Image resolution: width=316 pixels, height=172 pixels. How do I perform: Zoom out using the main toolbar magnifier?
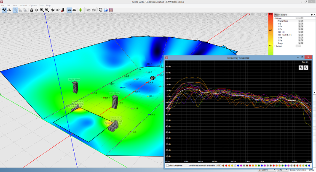click(47, 10)
